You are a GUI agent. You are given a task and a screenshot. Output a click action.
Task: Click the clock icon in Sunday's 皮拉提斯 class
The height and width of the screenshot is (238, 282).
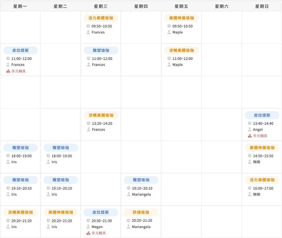coord(250,123)
